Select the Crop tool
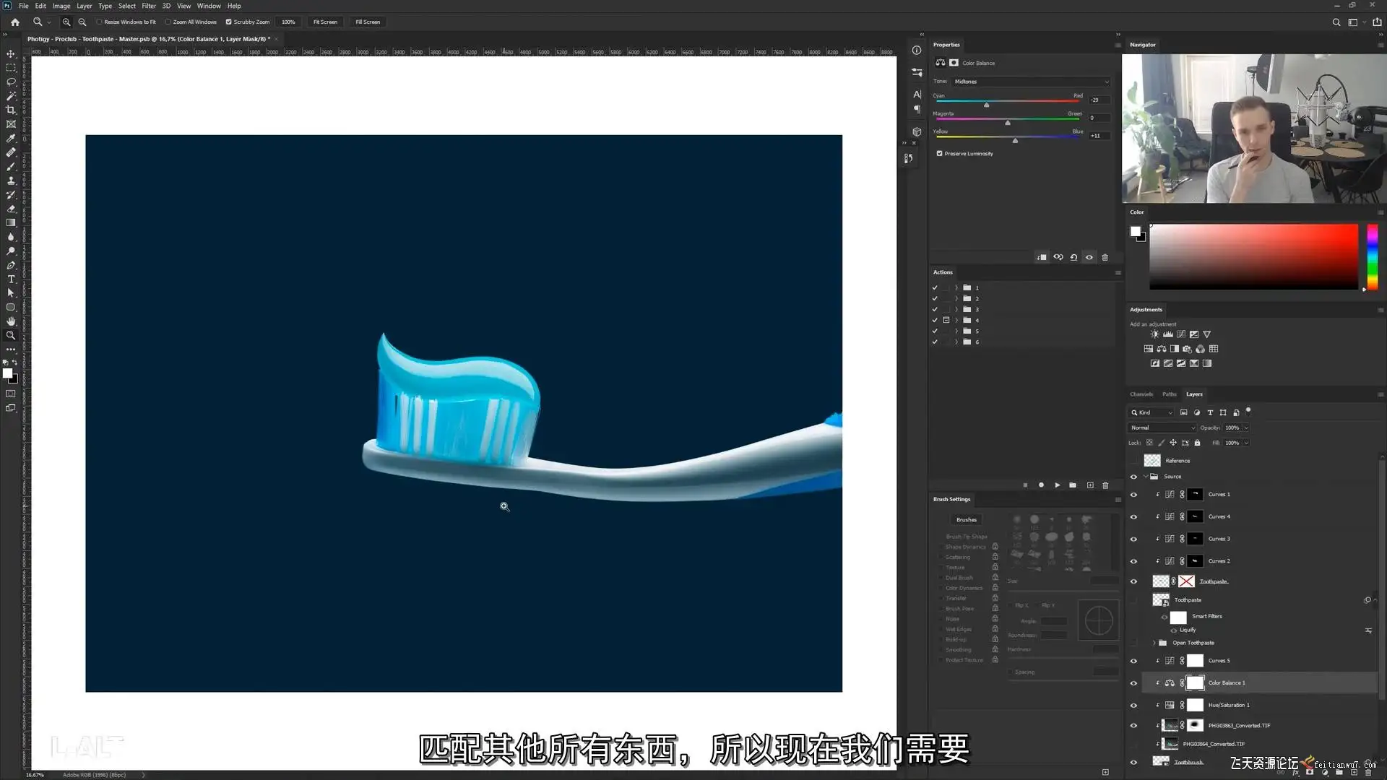 [11, 110]
